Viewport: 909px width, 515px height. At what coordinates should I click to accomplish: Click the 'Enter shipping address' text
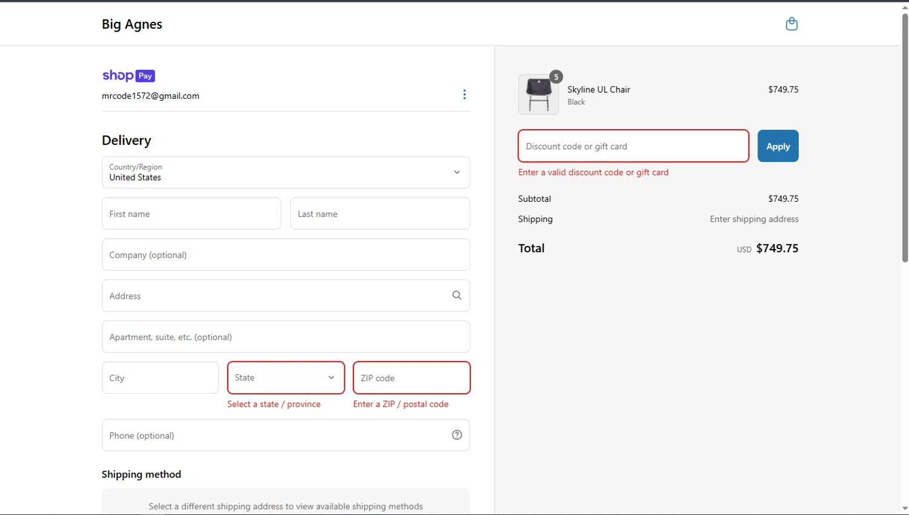click(754, 219)
